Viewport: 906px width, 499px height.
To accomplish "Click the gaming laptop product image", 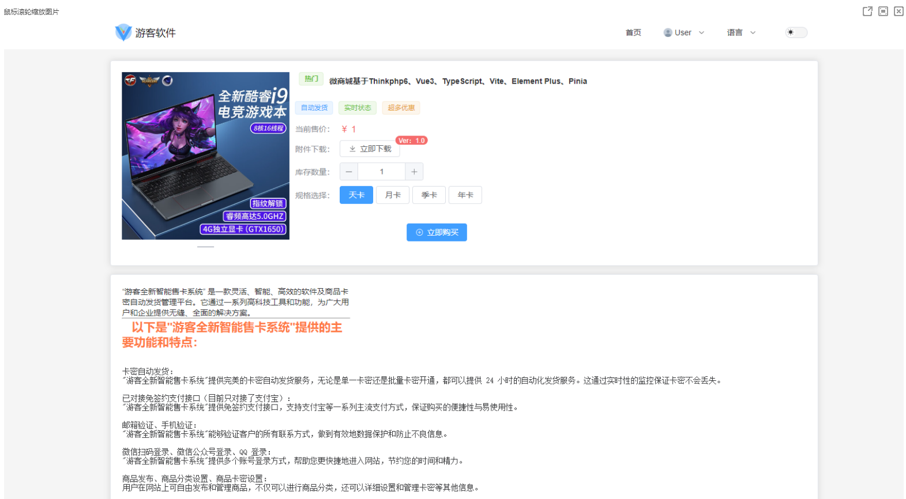I will [x=205, y=156].
